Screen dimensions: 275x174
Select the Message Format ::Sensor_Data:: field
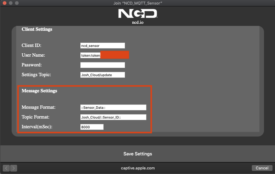[x=113, y=107]
